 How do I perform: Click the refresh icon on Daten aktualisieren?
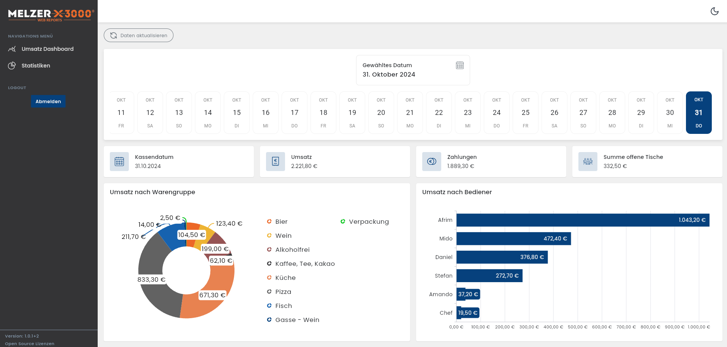(x=113, y=35)
